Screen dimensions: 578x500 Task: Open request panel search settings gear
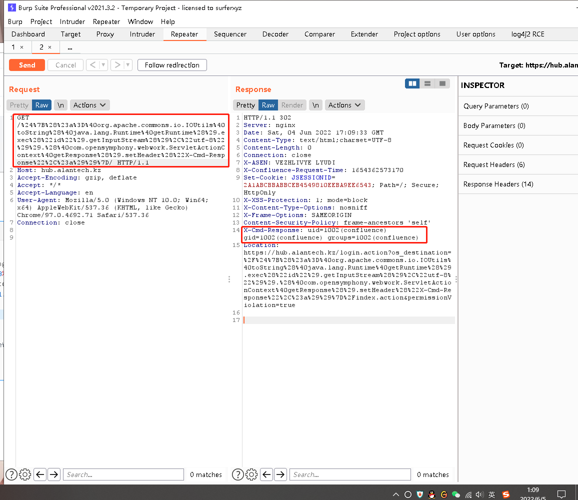click(25, 474)
